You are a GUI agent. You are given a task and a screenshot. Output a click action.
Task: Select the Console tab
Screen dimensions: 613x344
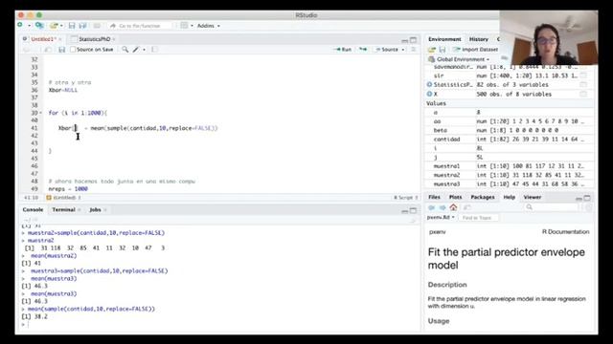33,210
